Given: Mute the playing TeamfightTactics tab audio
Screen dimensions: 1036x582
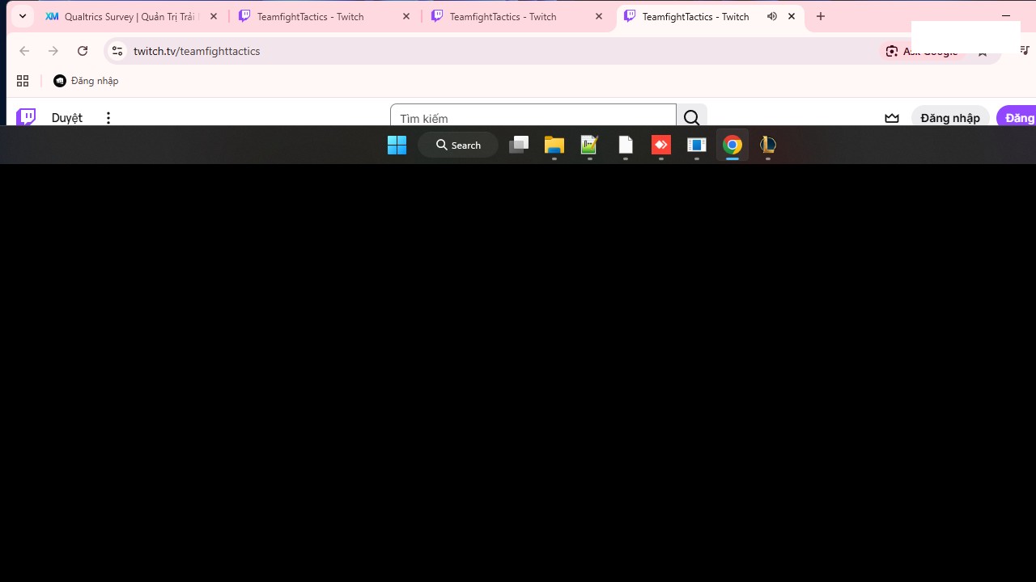Looking at the screenshot, I should [x=771, y=16].
